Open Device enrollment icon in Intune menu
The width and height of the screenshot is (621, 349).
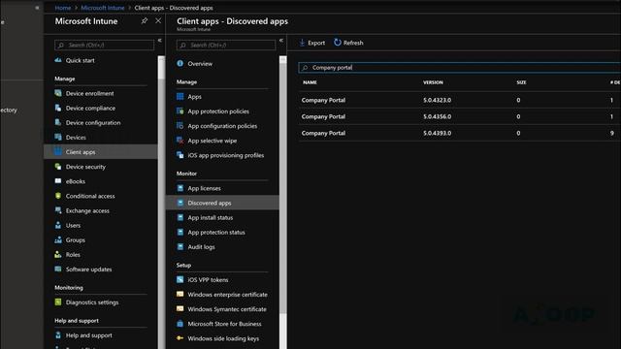click(58, 93)
